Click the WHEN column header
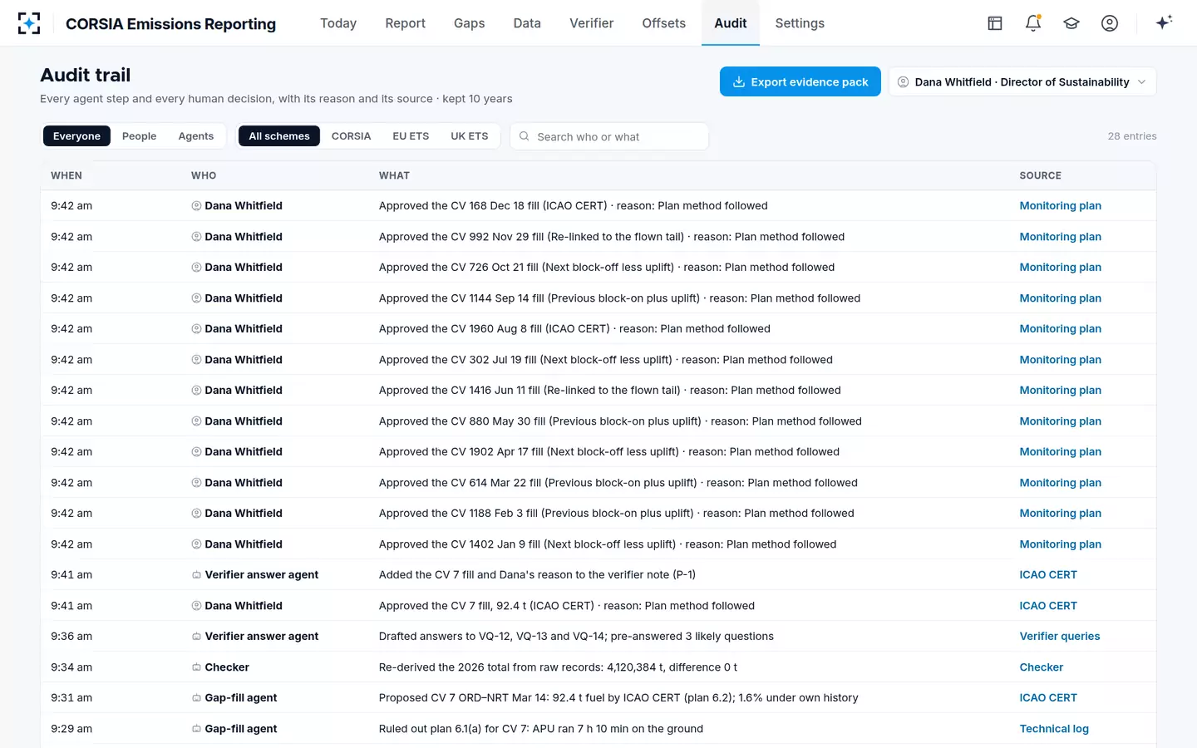 (x=66, y=175)
